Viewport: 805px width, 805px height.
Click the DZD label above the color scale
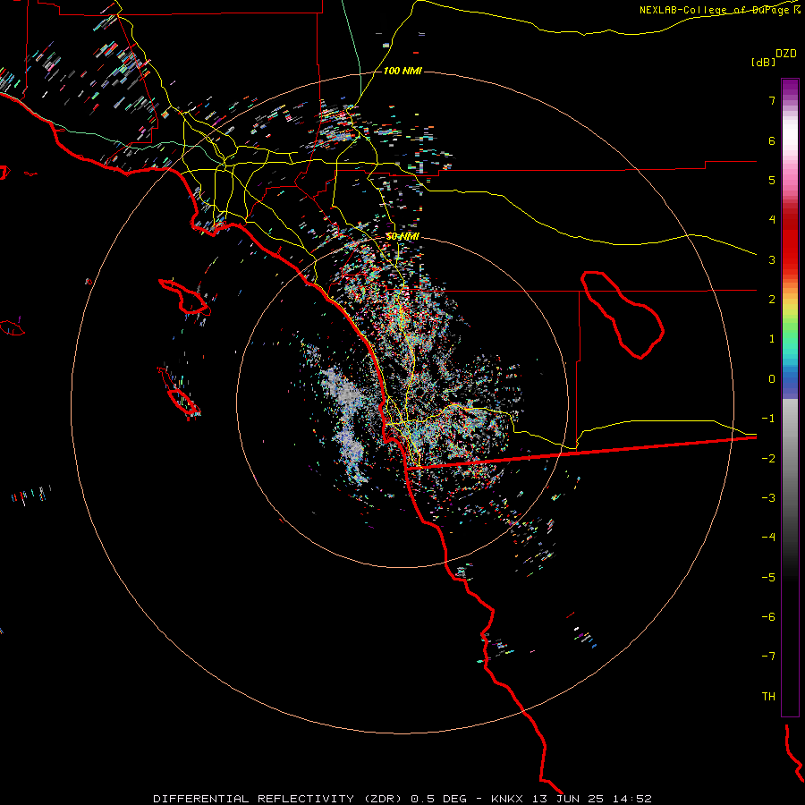point(786,54)
